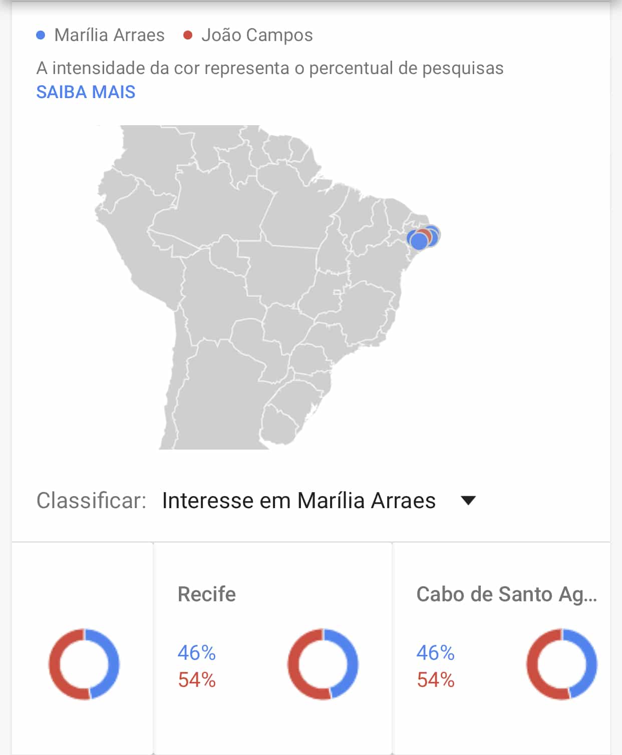
Task: Open the Recife city card title
Action: click(206, 594)
